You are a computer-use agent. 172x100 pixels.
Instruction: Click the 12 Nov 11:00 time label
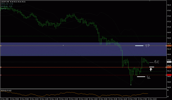44,99
